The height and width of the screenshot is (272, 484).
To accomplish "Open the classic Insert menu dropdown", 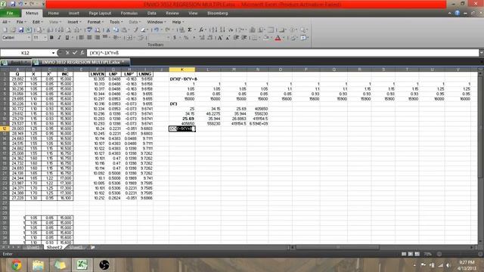I will coord(74,22).
